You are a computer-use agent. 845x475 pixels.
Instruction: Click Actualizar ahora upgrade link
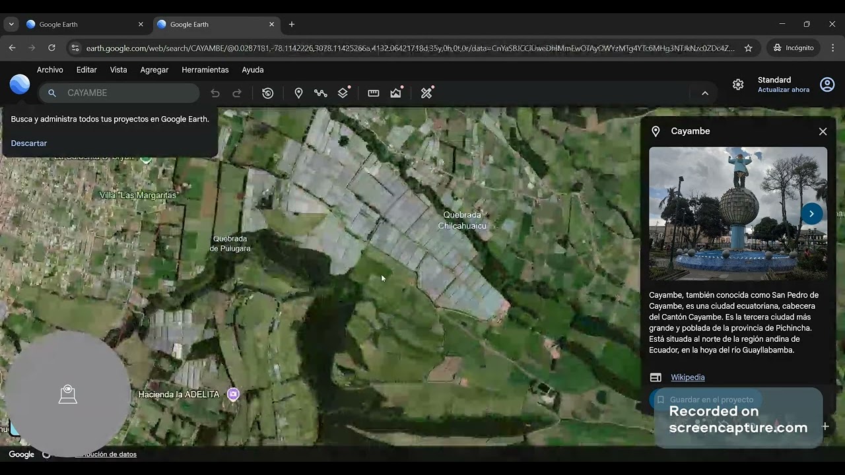(784, 90)
